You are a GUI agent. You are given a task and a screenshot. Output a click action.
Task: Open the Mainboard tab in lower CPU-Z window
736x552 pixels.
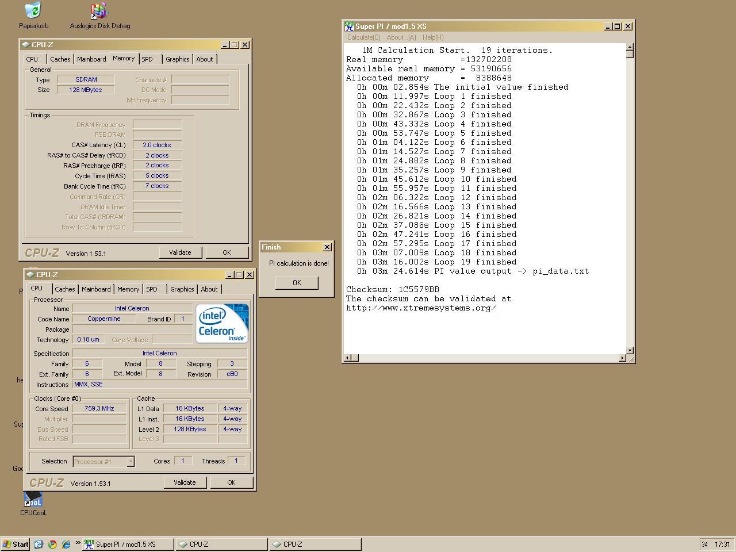(96, 289)
